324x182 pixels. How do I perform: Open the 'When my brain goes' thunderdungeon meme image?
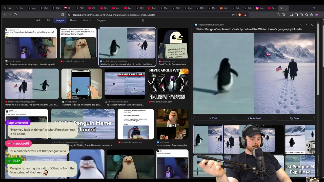pyautogui.click(x=78, y=43)
